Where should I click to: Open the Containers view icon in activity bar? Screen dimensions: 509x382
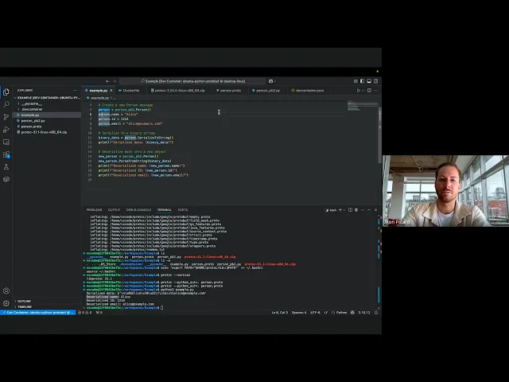6,179
